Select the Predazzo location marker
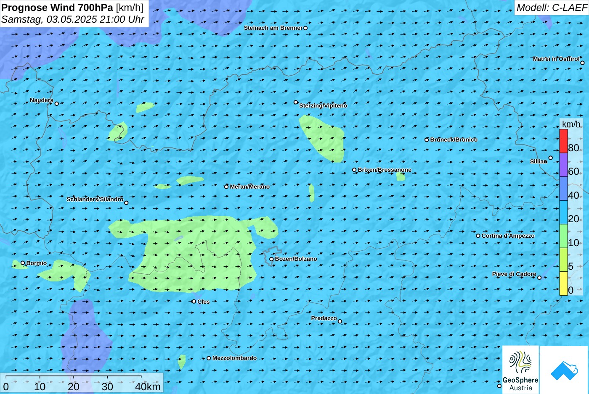This screenshot has width=589, height=394. pos(340,321)
